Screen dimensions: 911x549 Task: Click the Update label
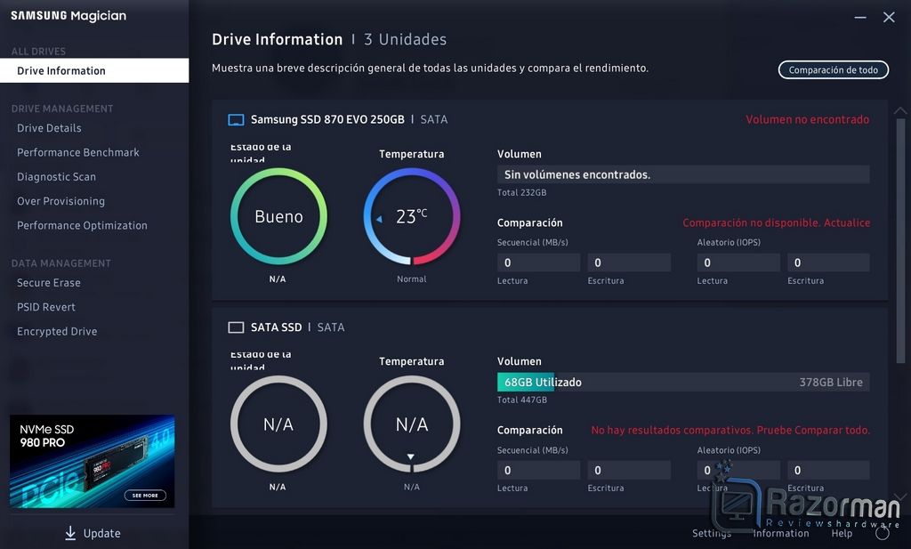coord(101,533)
